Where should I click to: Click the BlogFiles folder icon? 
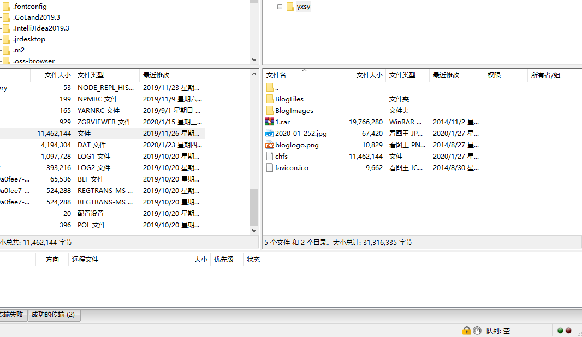270,99
